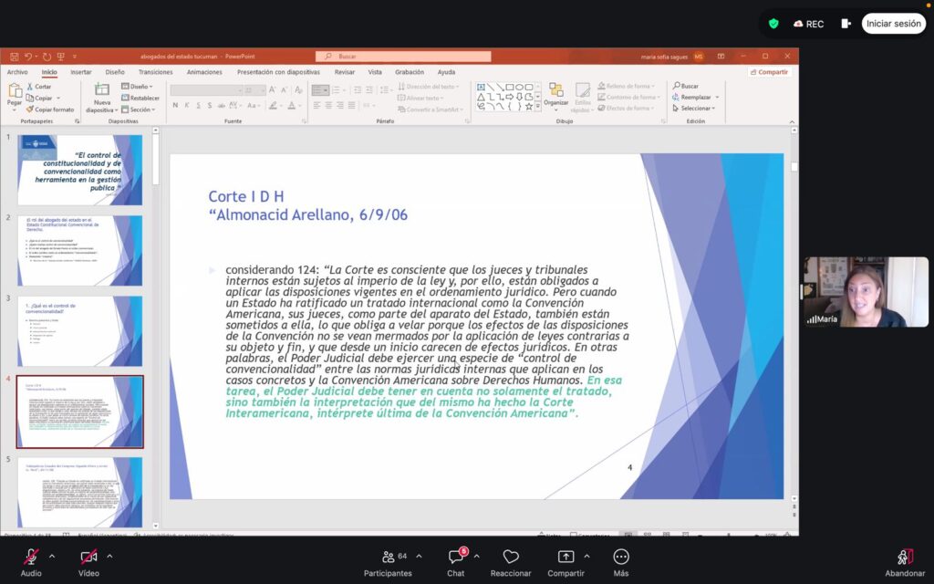
Task: Unmute the microphone Audio button
Action: coord(31,557)
